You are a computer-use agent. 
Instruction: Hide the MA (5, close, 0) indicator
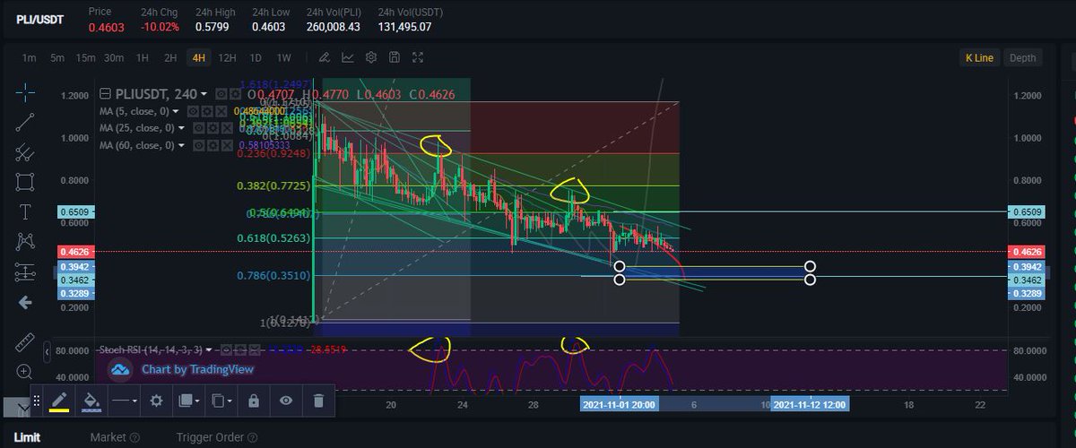coord(193,111)
